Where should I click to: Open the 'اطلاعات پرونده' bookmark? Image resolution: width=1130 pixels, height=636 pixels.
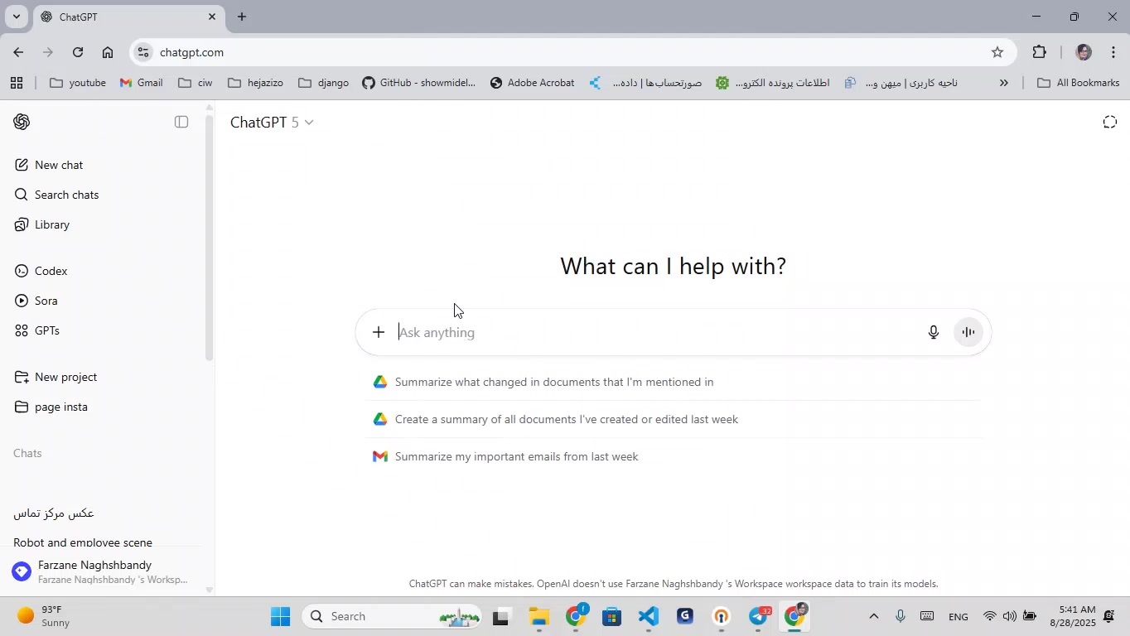(x=773, y=83)
